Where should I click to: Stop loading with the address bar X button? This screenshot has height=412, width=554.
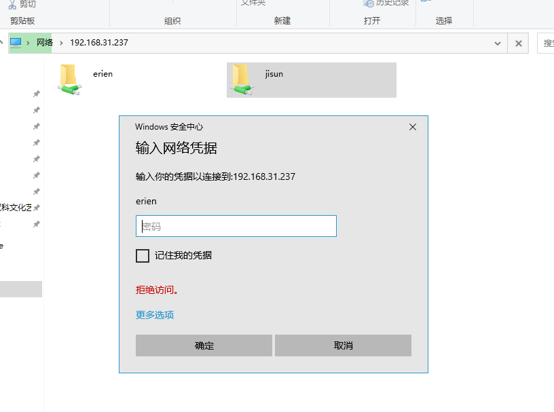tap(518, 43)
